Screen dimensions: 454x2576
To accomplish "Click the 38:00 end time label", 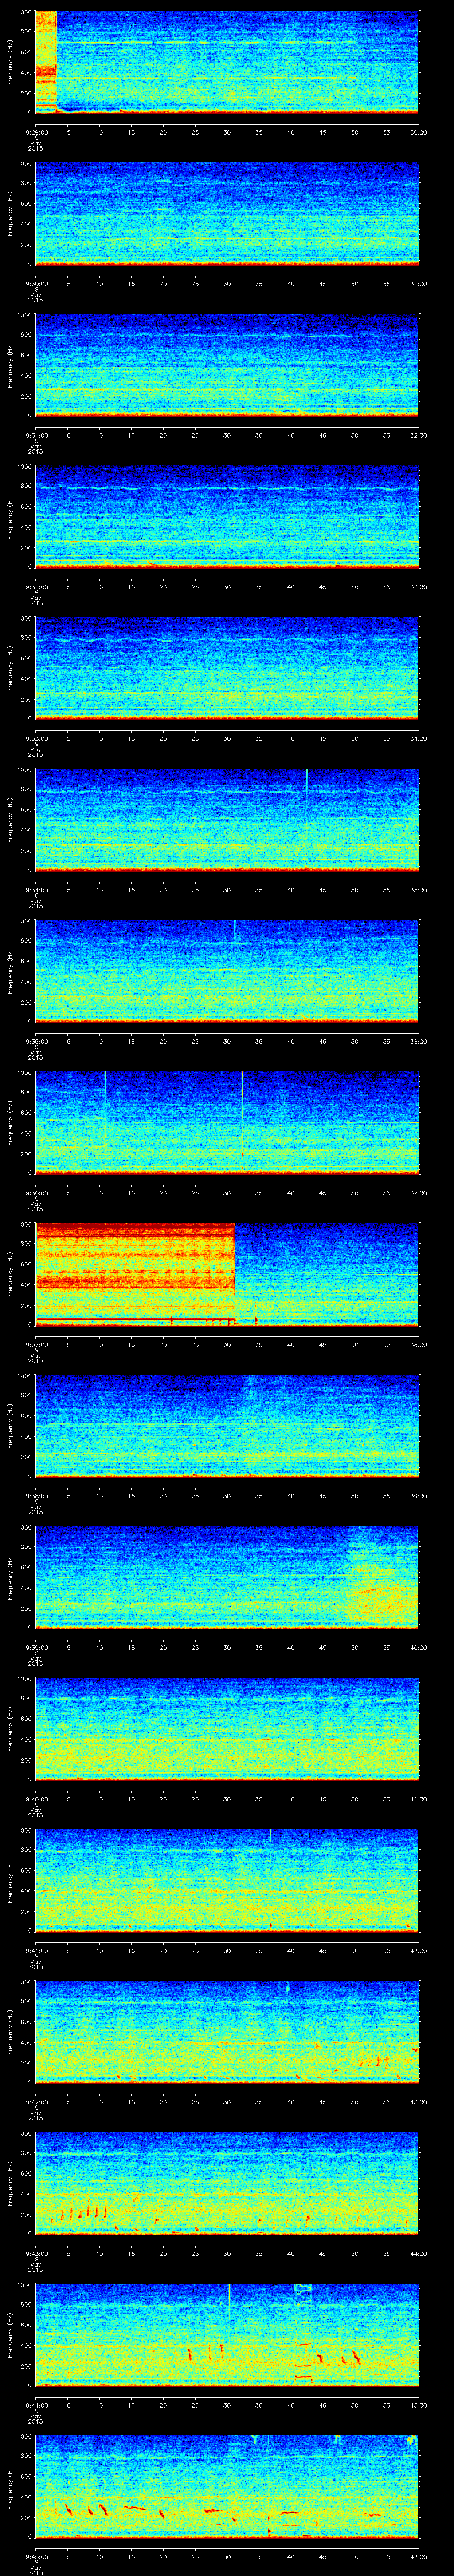I will [418, 1344].
